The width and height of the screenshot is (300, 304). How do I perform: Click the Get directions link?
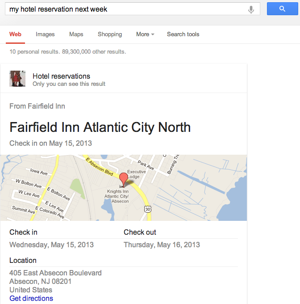pos(31,299)
